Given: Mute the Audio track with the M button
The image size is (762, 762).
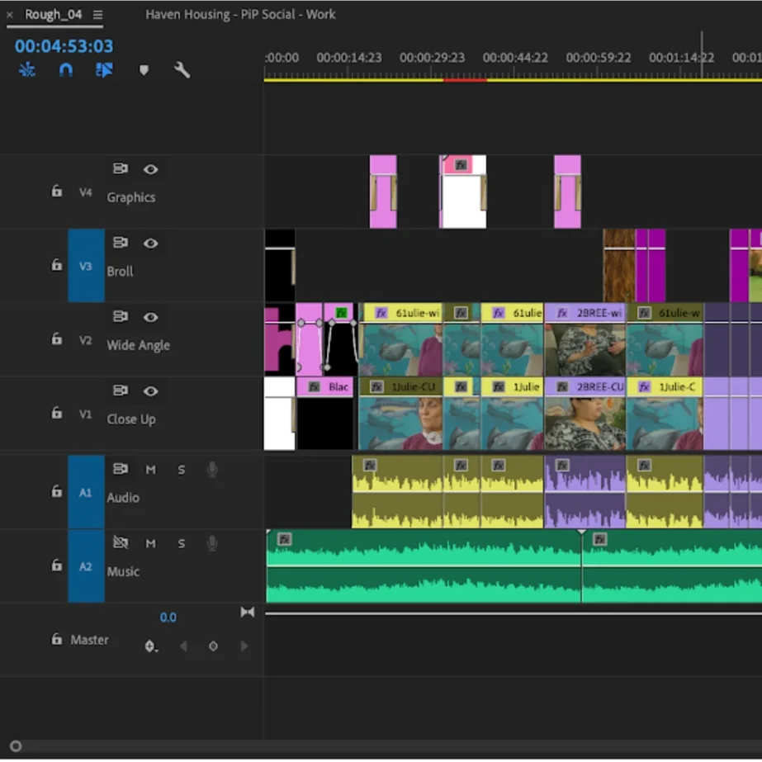Looking at the screenshot, I should (150, 469).
